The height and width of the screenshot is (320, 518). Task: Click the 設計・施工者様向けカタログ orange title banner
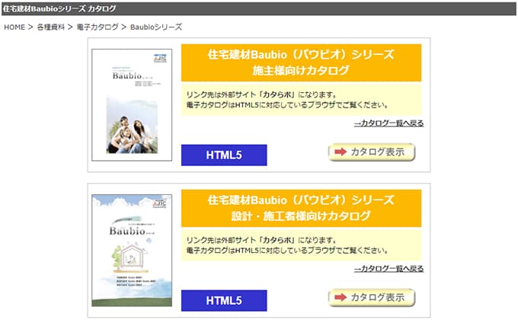[x=301, y=208]
